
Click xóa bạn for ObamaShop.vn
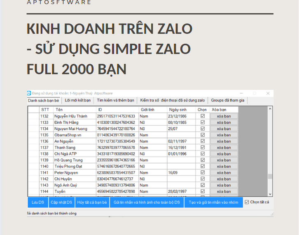click(x=224, y=135)
